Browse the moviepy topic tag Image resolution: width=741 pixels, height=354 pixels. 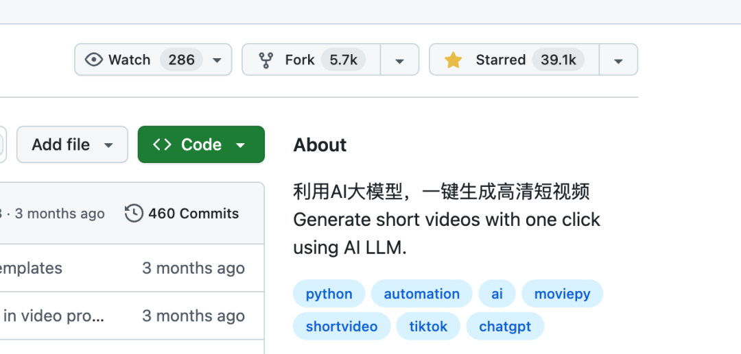562,294
